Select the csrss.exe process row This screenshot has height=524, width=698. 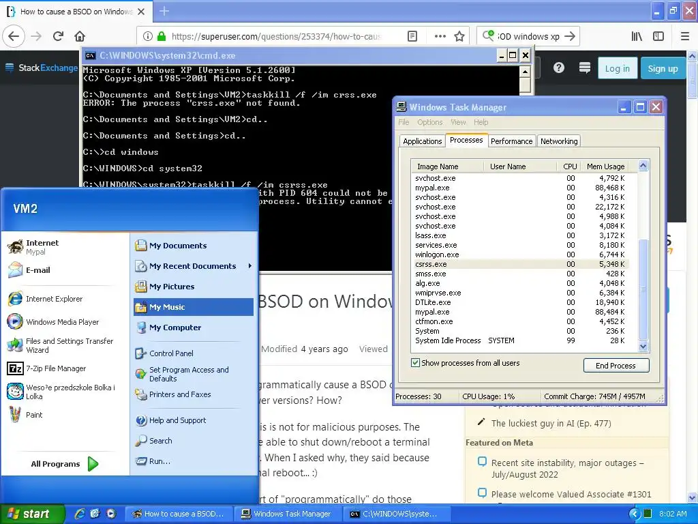(x=520, y=264)
